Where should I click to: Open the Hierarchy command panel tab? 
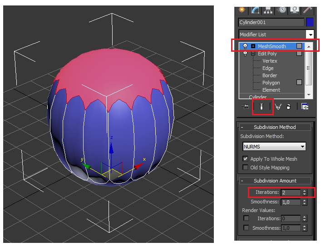tap(268, 10)
